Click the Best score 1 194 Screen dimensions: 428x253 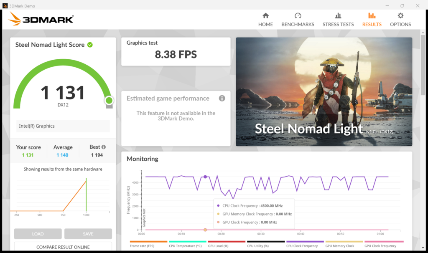point(97,155)
